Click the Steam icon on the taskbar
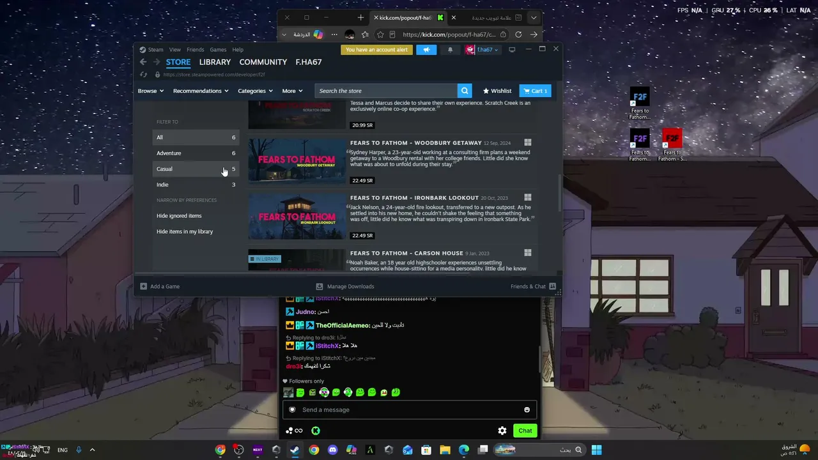 (x=295, y=450)
